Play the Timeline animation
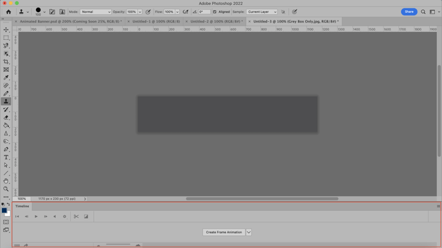 tap(36, 217)
